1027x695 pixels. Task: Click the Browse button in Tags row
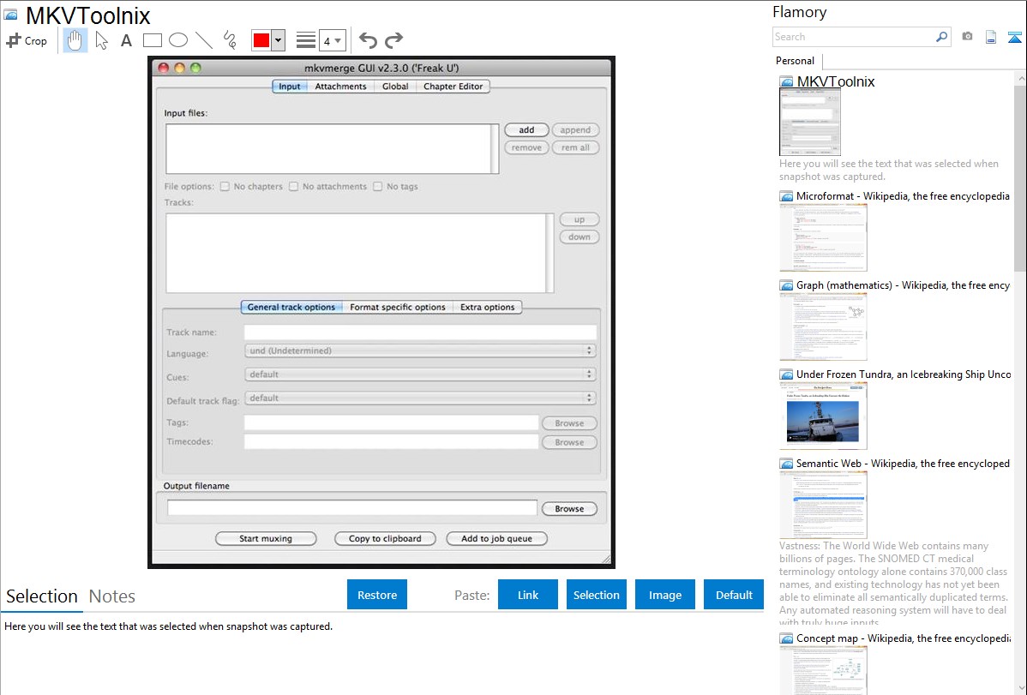569,423
